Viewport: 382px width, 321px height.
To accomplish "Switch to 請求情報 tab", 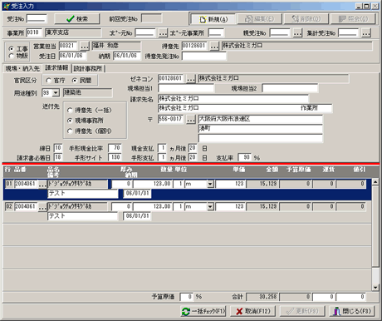I will (56, 68).
